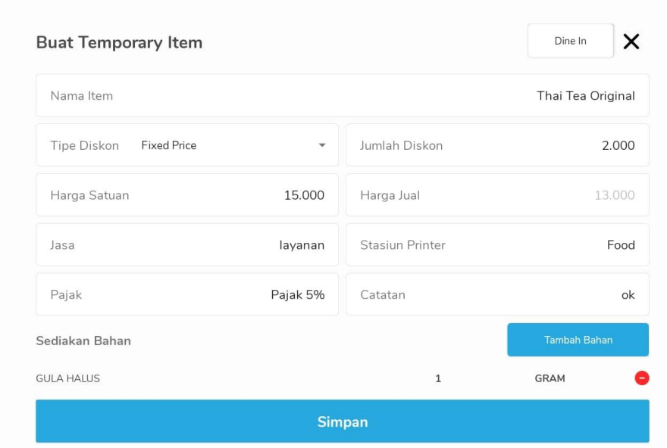667x448 pixels.
Task: Click the Thai Tea Original name text
Action: (x=586, y=95)
